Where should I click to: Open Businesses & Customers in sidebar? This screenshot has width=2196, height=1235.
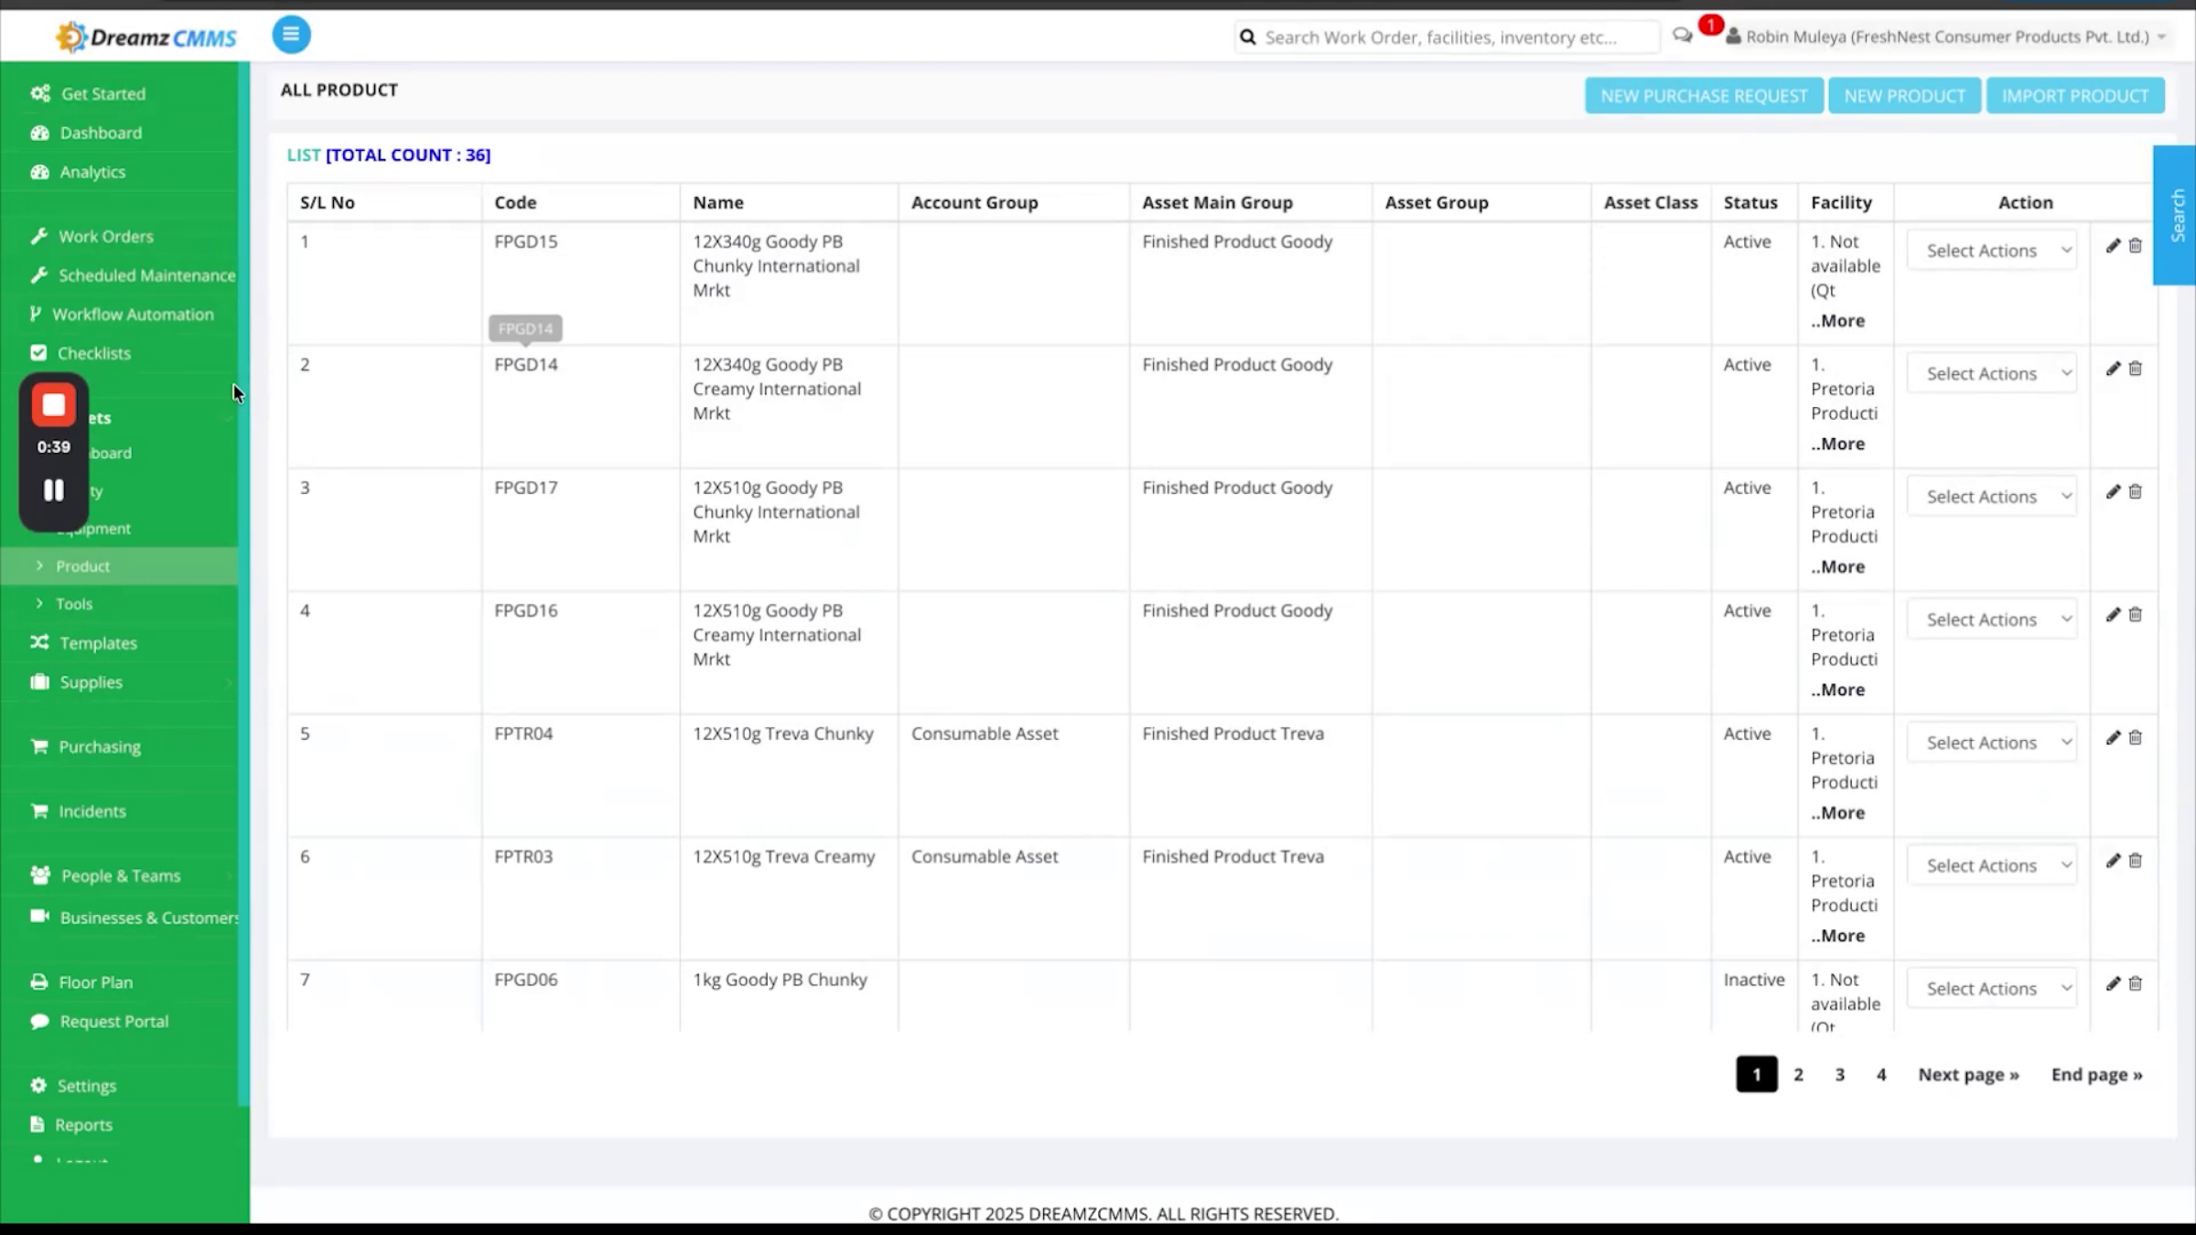tap(149, 918)
